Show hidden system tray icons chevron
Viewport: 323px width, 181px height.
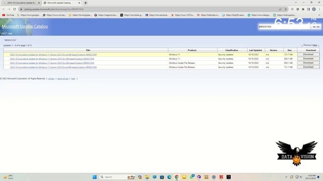[286, 177]
